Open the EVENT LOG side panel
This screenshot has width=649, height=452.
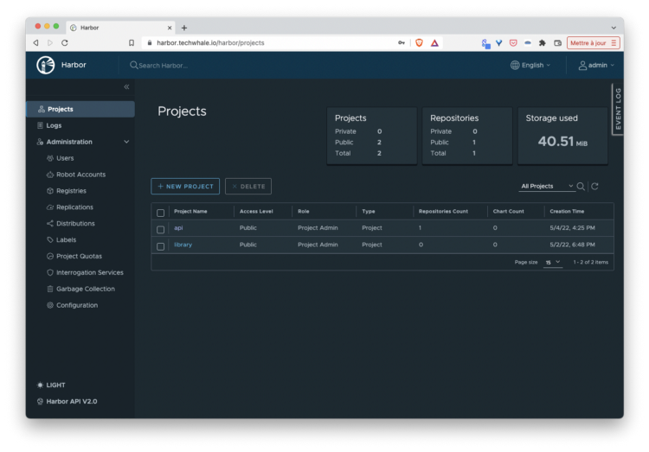tap(618, 109)
